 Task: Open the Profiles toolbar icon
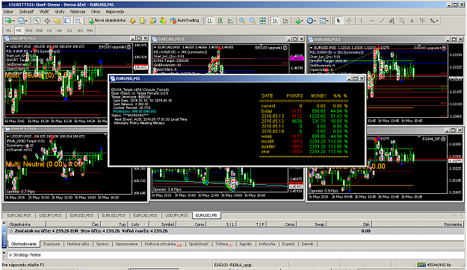(x=21, y=21)
